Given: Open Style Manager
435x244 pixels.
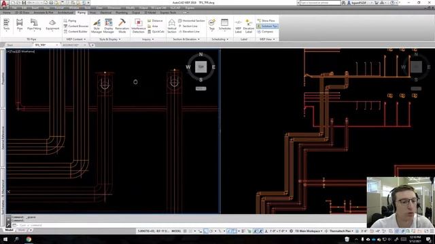Looking at the screenshot, I should pos(97,26).
